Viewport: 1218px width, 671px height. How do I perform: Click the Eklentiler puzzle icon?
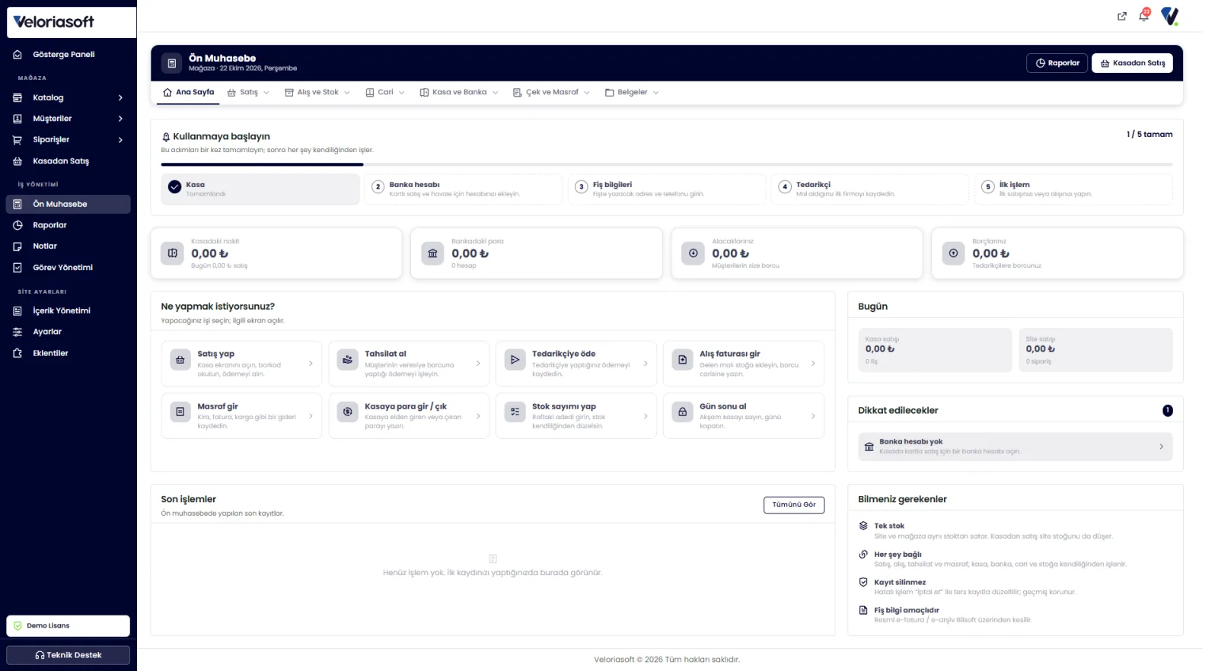[18, 353]
